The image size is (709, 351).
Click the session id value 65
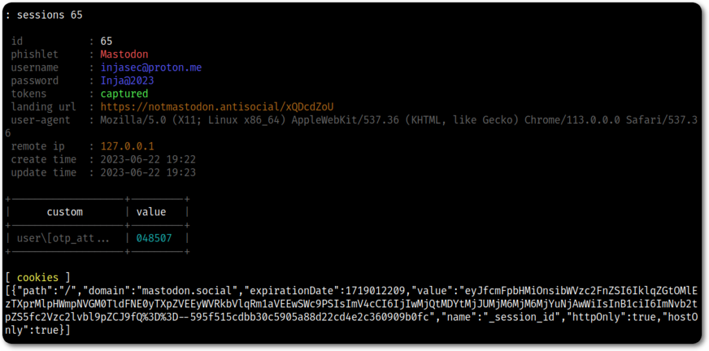pyautogui.click(x=106, y=41)
